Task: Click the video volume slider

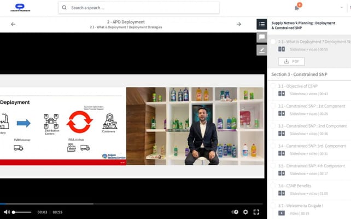Action: (22, 212)
